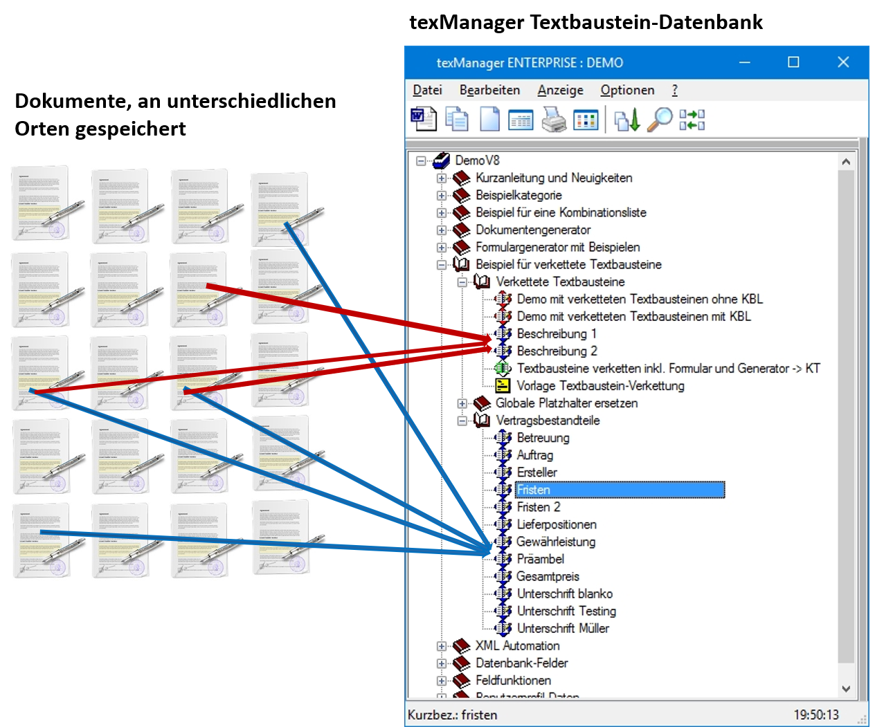875x727 pixels.
Task: Click the icon beside Demo mit verketteten Textbausteinen ohne KBL
Action: pos(503,299)
